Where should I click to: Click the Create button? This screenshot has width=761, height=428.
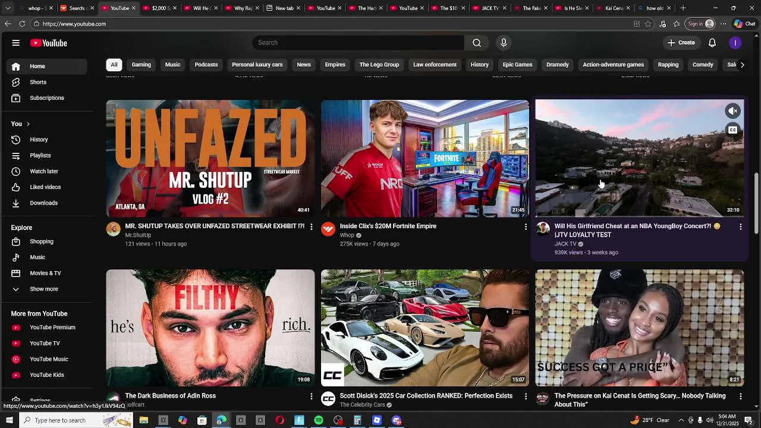click(681, 43)
